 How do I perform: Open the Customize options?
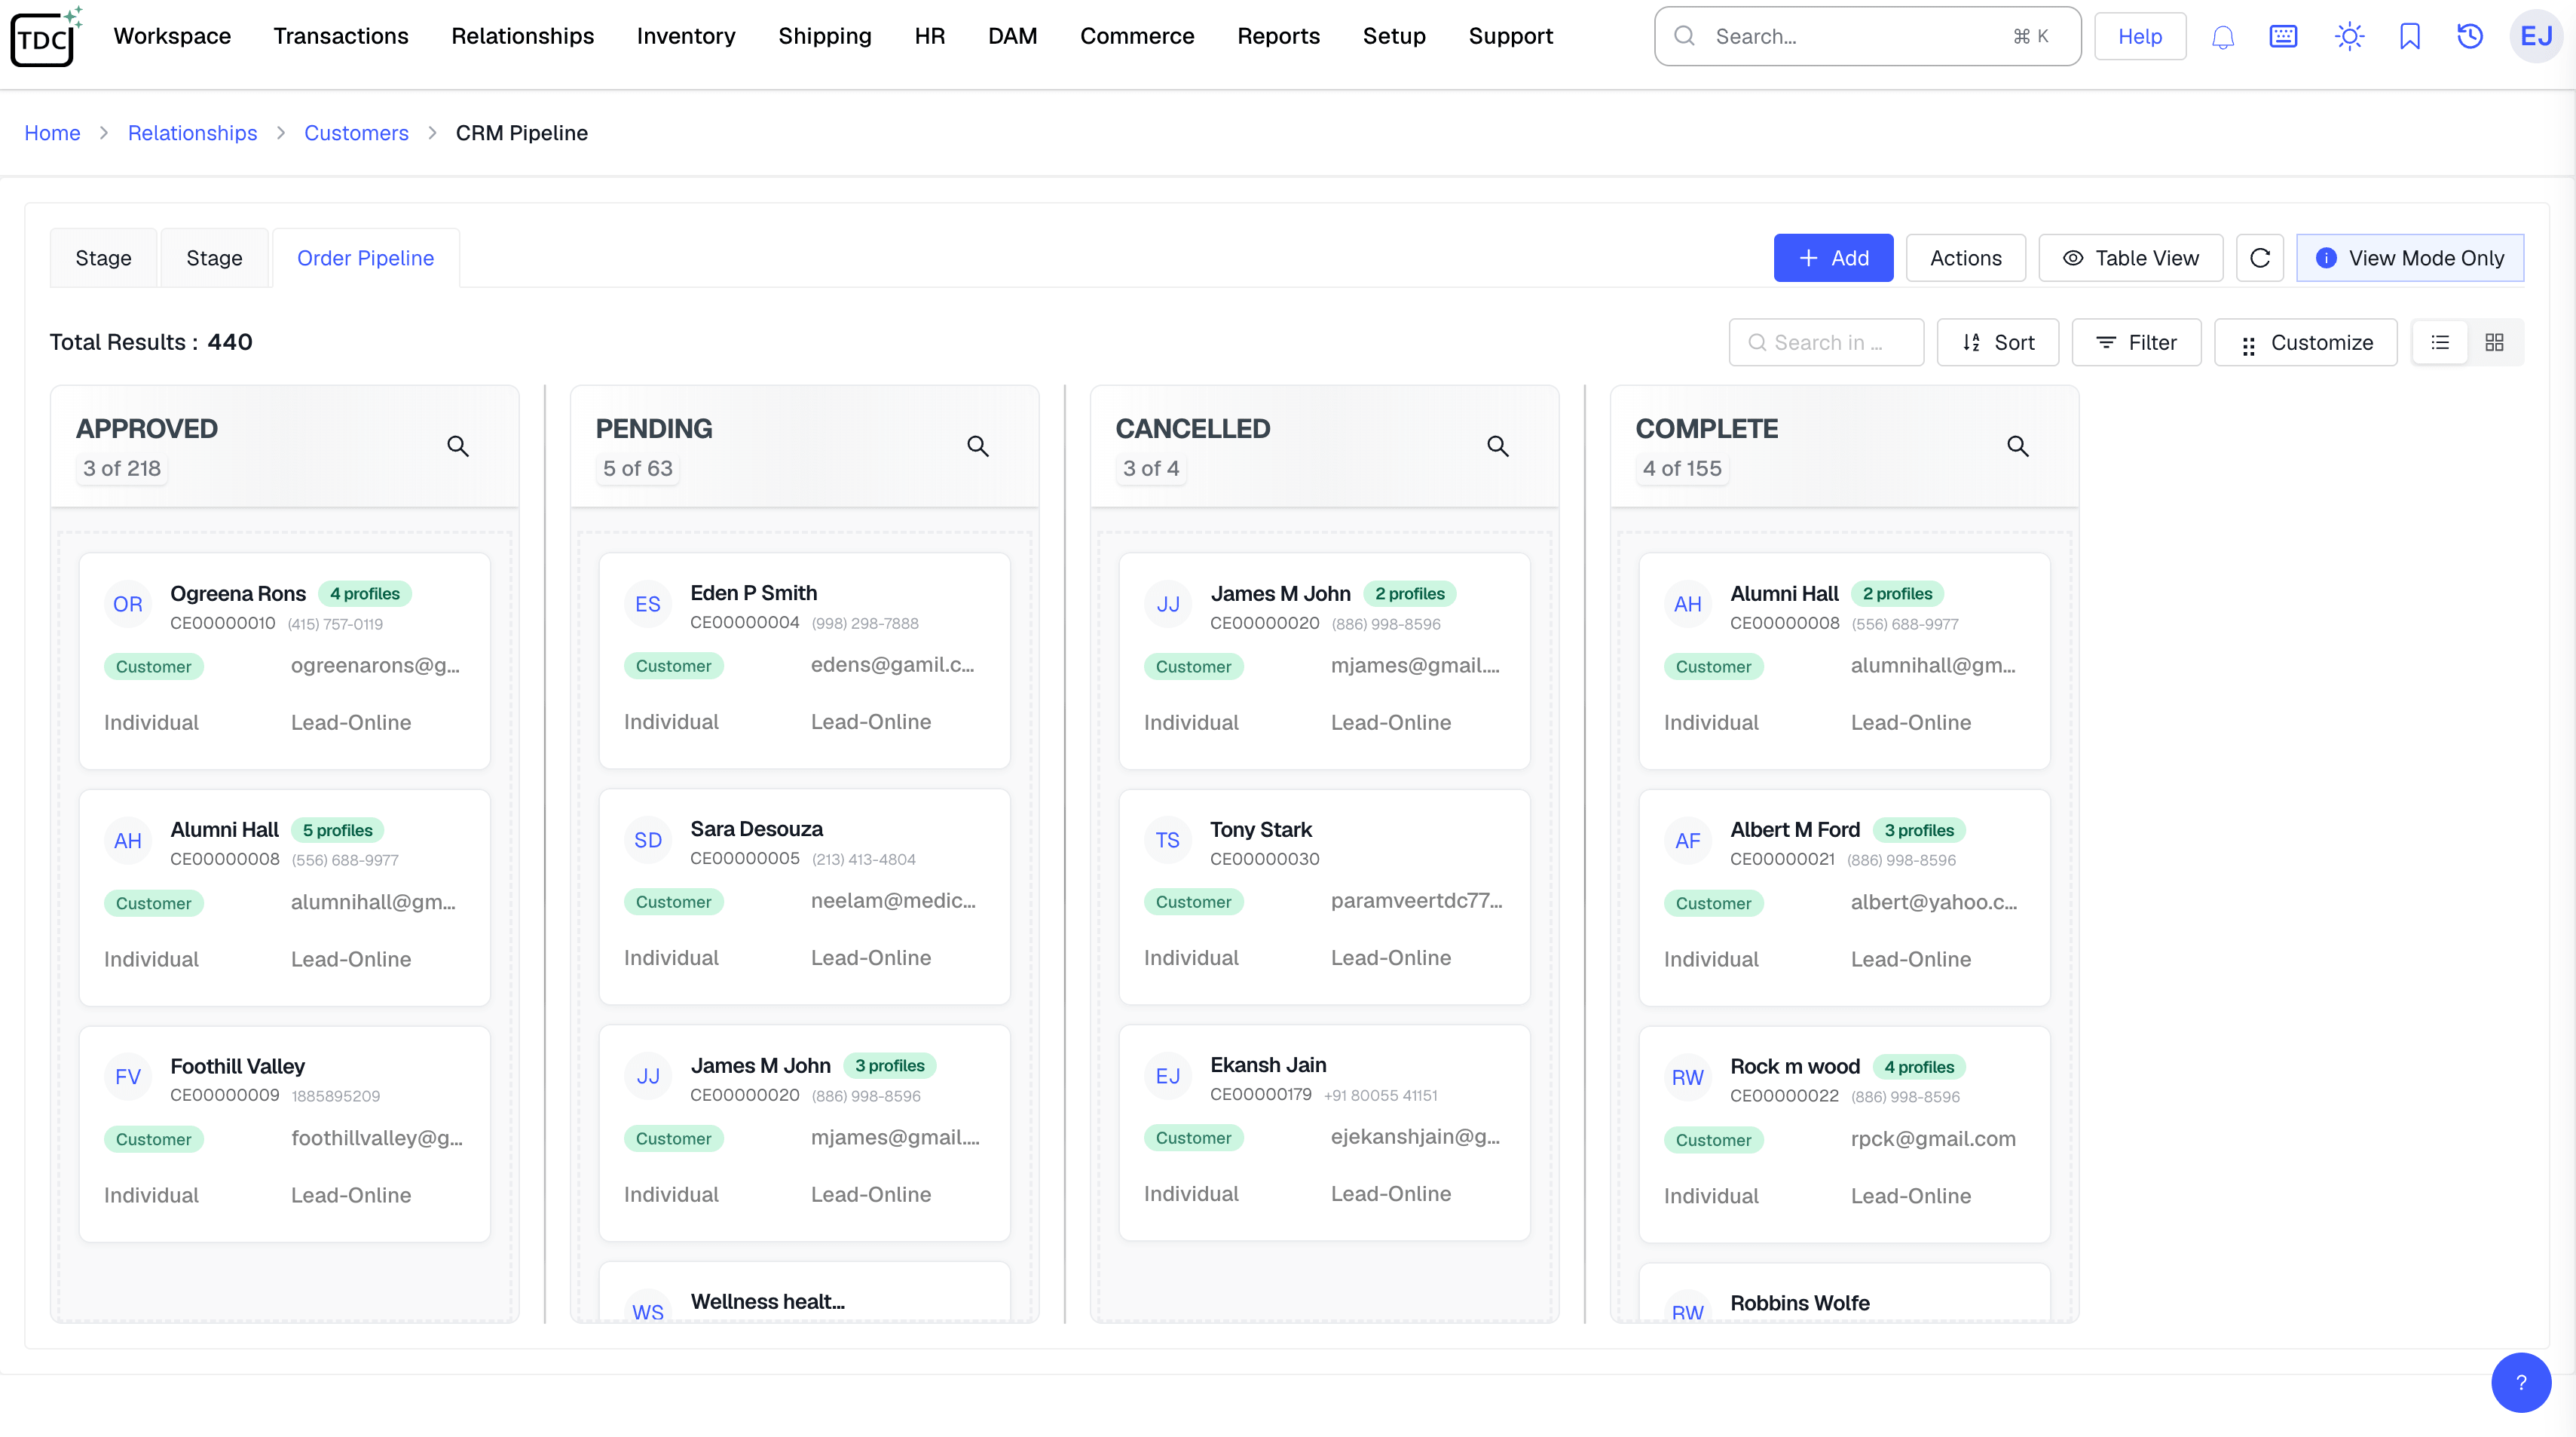[2305, 342]
